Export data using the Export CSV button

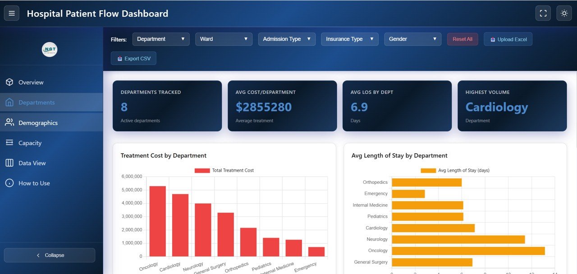(x=133, y=58)
